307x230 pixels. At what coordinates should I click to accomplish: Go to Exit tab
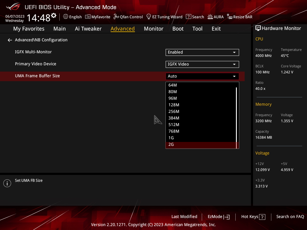coord(216,29)
